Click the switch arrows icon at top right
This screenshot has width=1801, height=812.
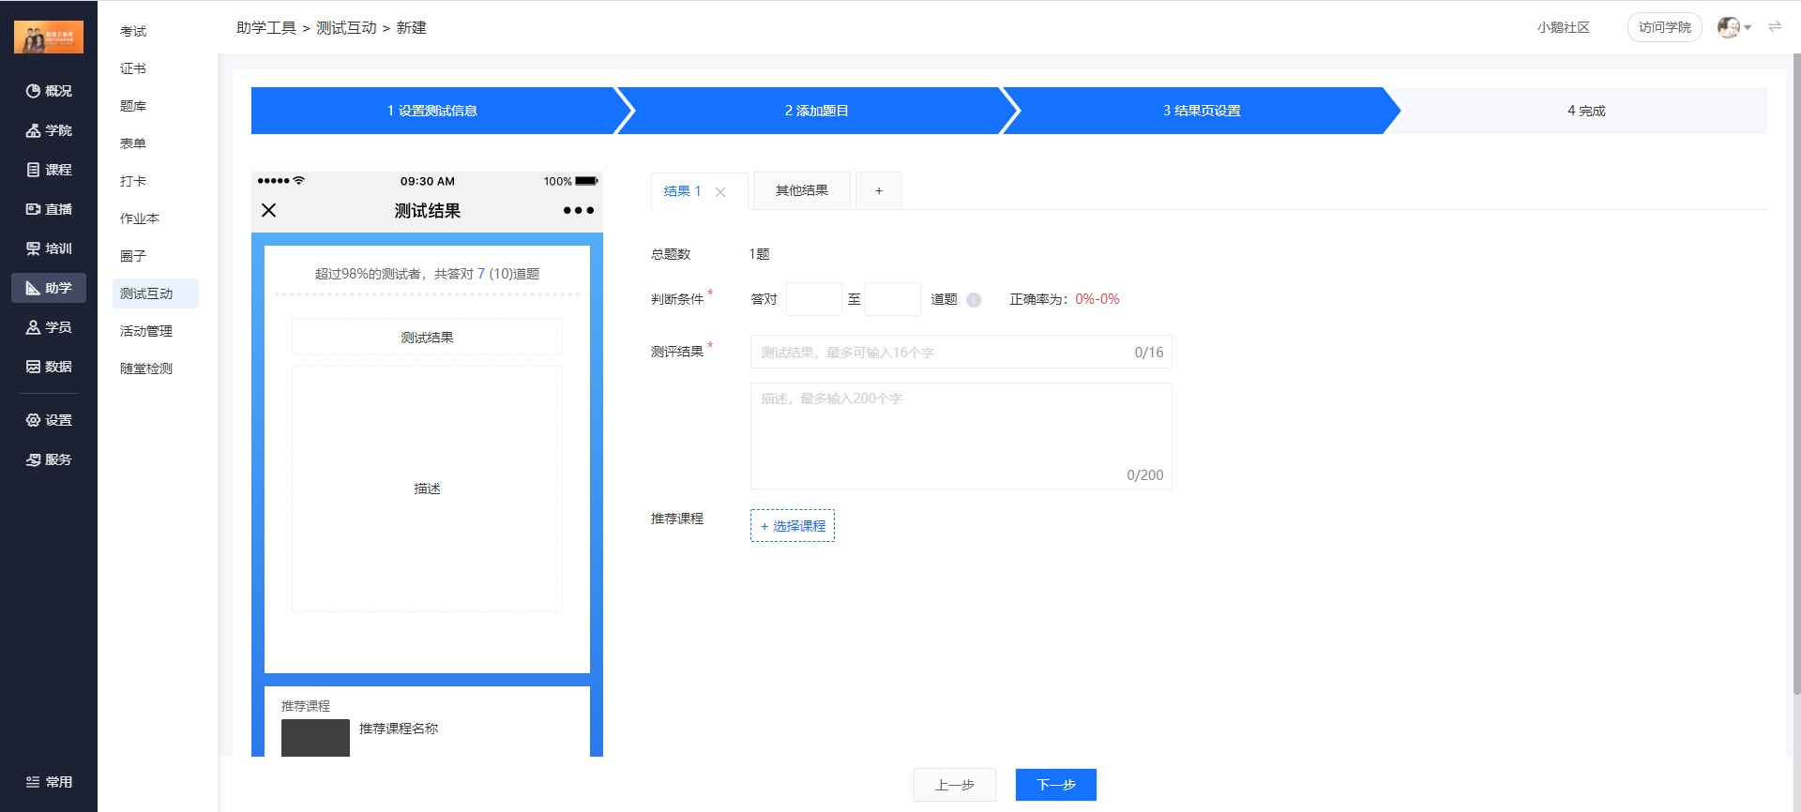point(1775,27)
